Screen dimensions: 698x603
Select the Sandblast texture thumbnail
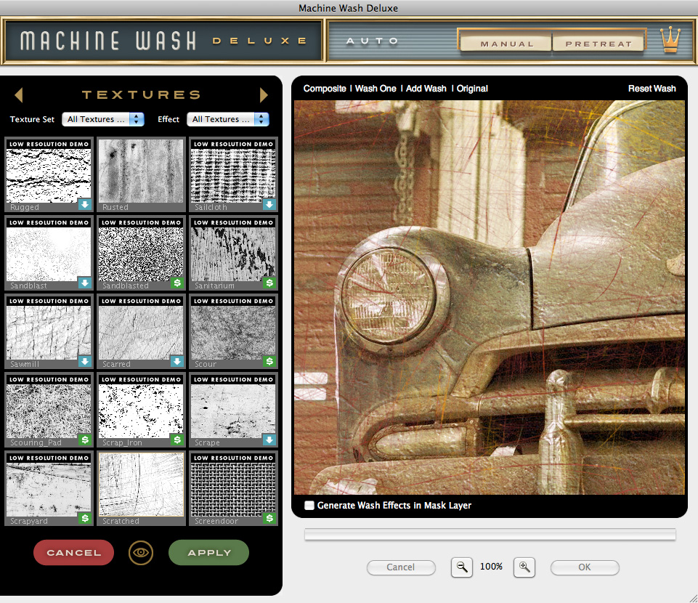pyautogui.click(x=49, y=254)
